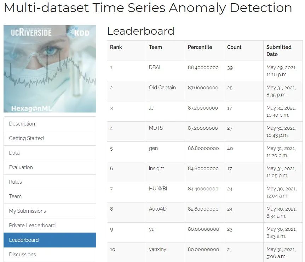
Task: Click the Submitted Date column header
Action: pos(279,51)
